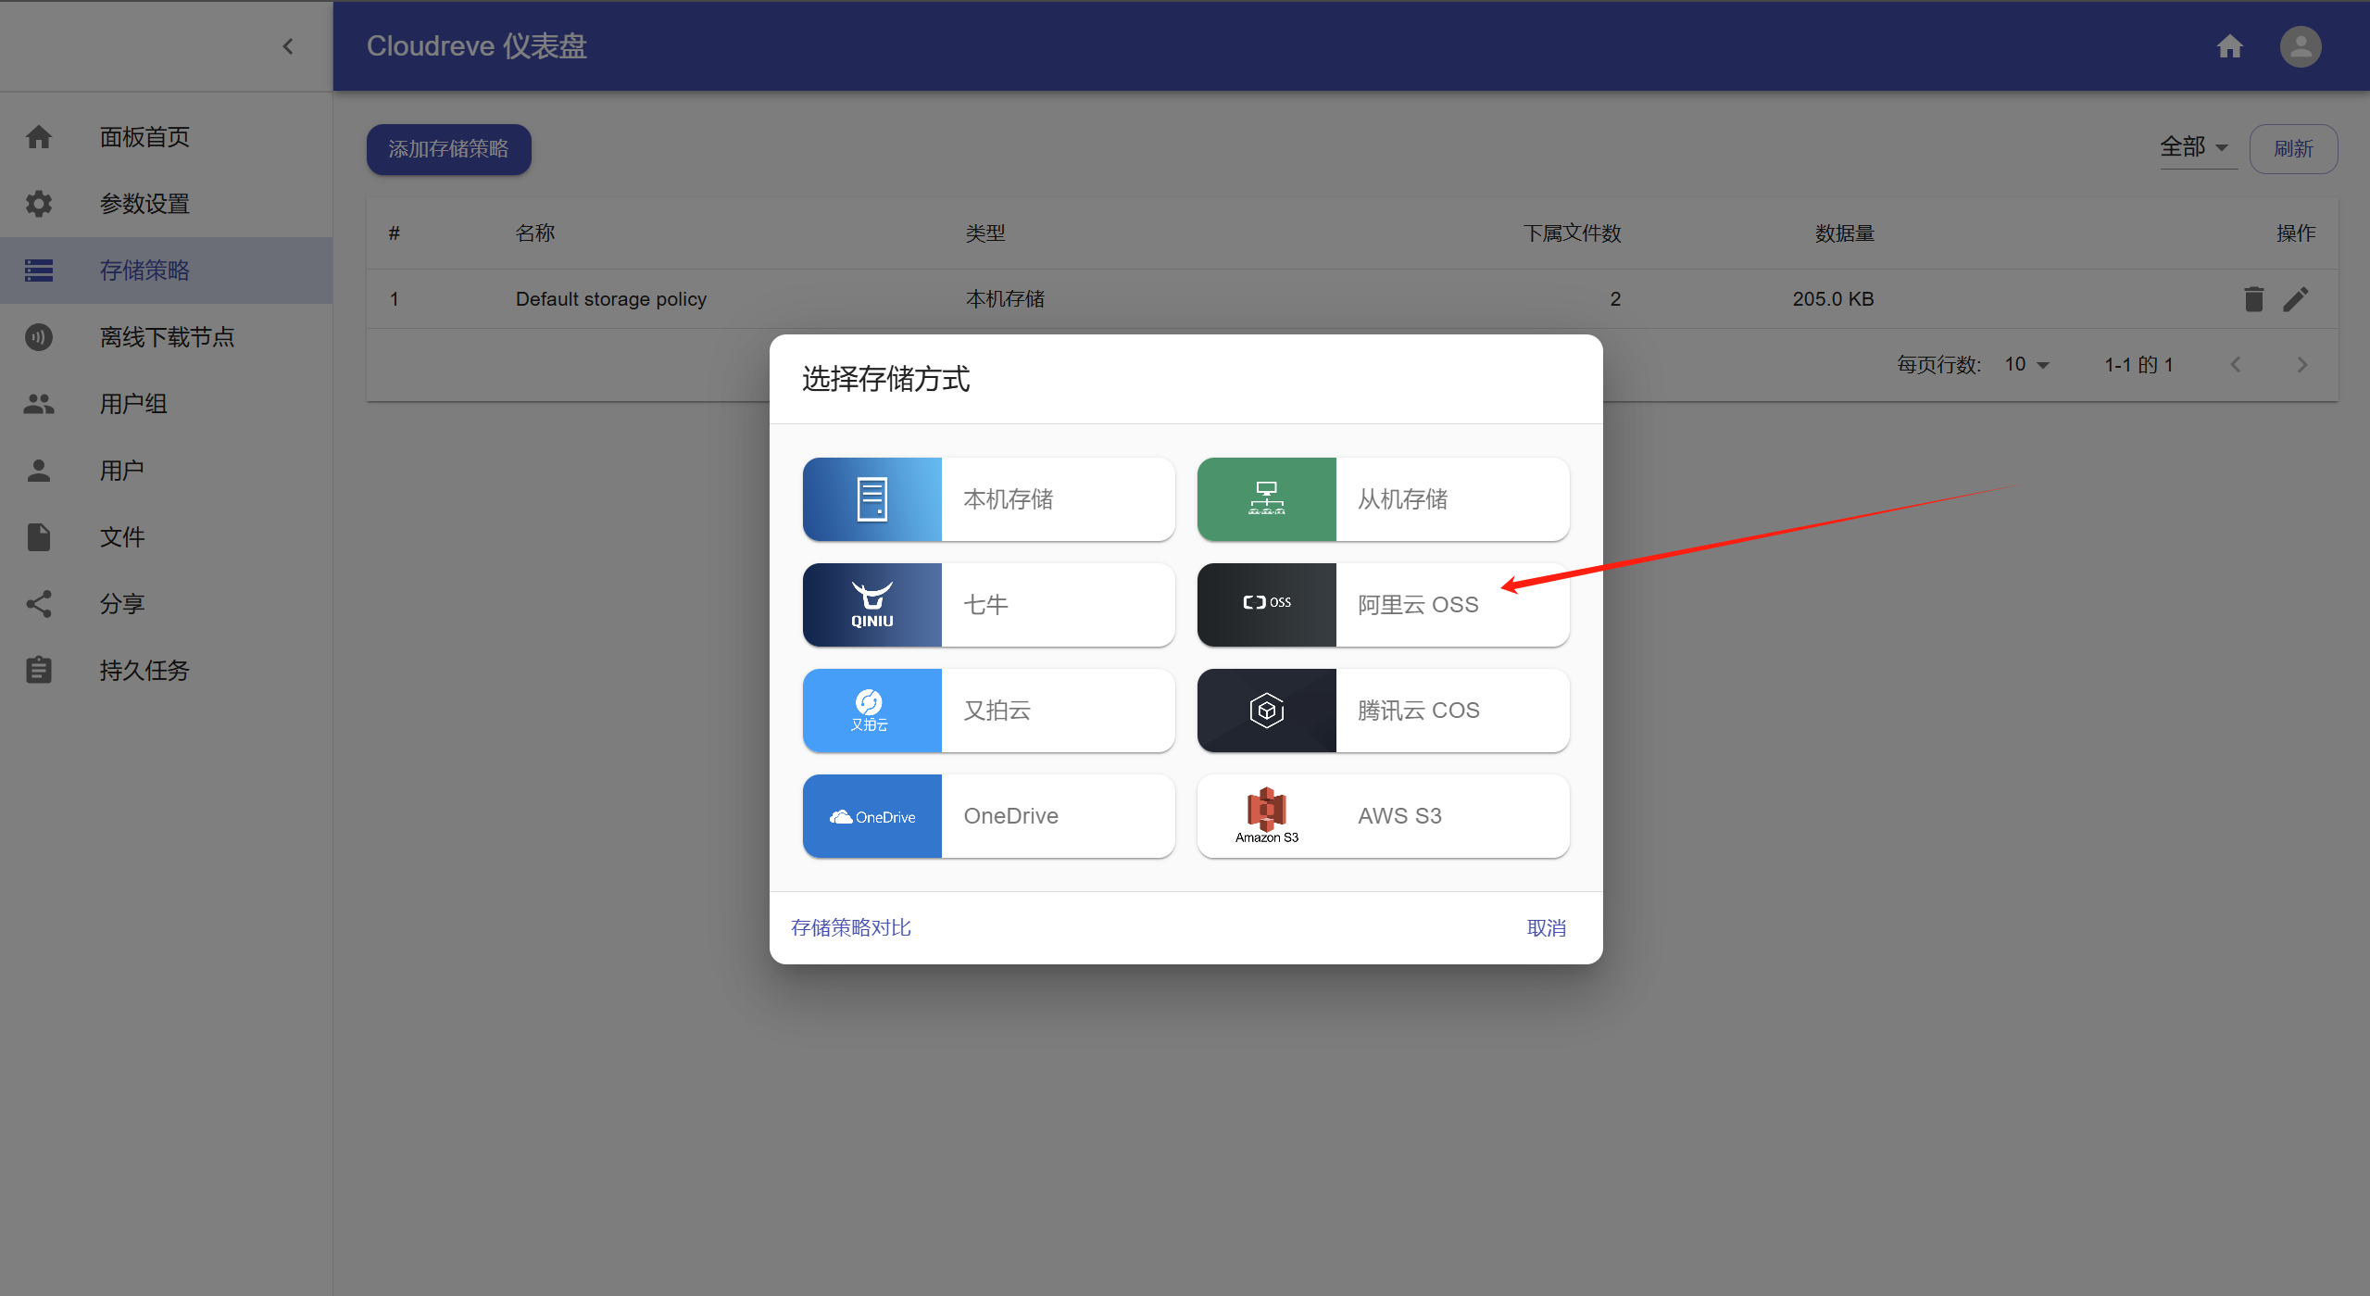Open the user avatar menu
Screen dimensions: 2370x1296
point(2300,46)
